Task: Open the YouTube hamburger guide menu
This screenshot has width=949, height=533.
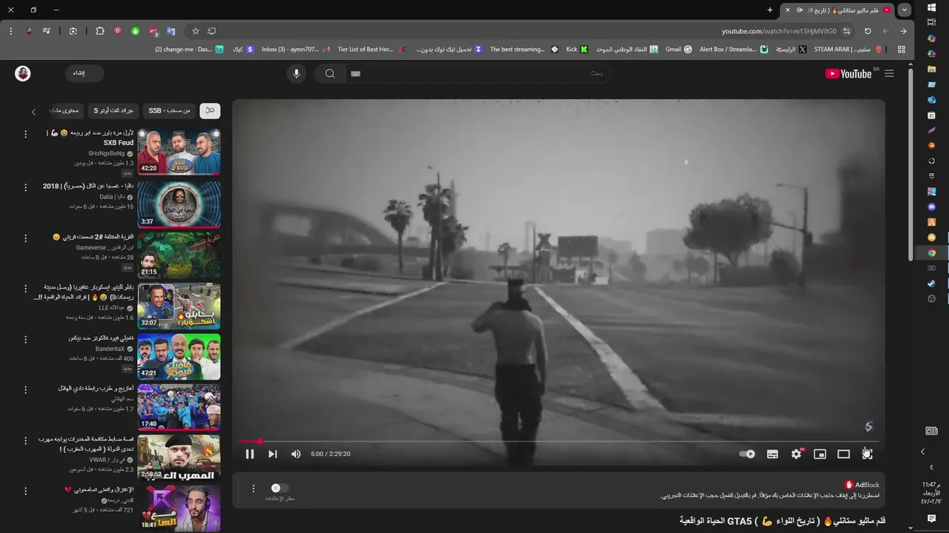Action: (x=889, y=73)
